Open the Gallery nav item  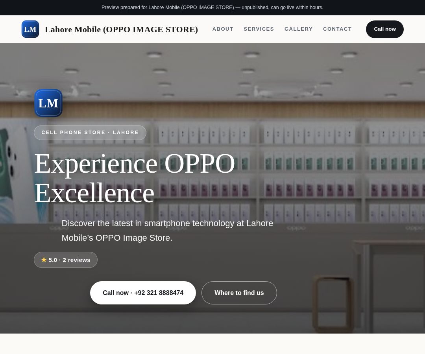tap(298, 29)
